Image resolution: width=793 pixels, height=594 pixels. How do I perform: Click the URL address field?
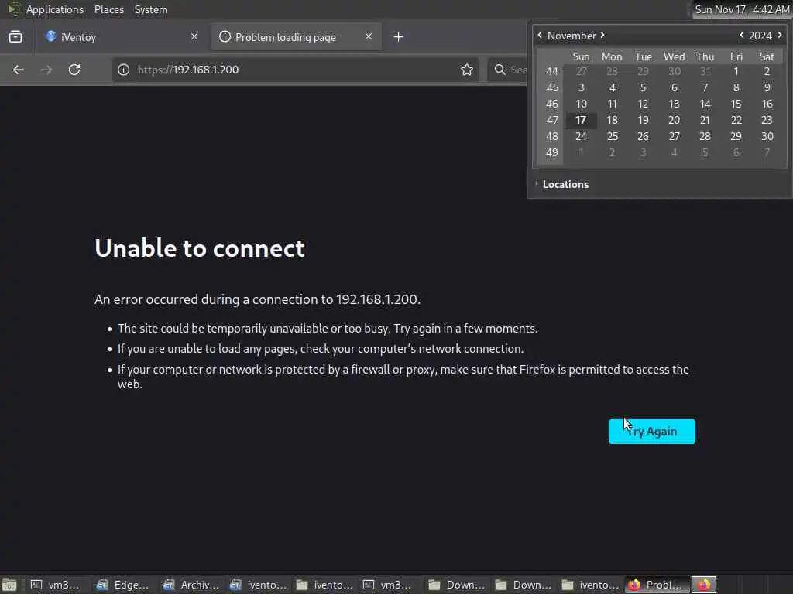pyautogui.click(x=294, y=70)
